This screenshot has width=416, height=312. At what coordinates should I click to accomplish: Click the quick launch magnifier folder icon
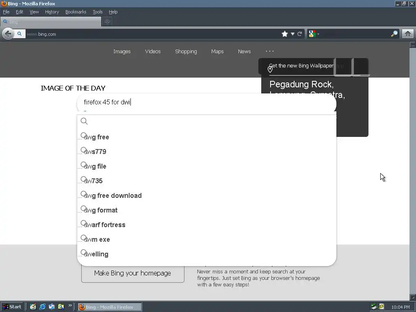(x=61, y=307)
